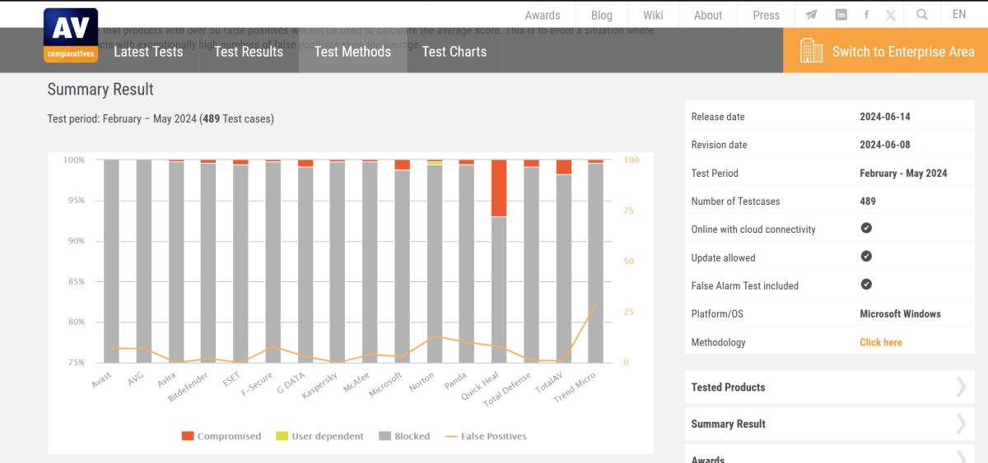Image resolution: width=988 pixels, height=463 pixels.
Task: Click the McAfee axis label
Action: pyautogui.click(x=355, y=383)
